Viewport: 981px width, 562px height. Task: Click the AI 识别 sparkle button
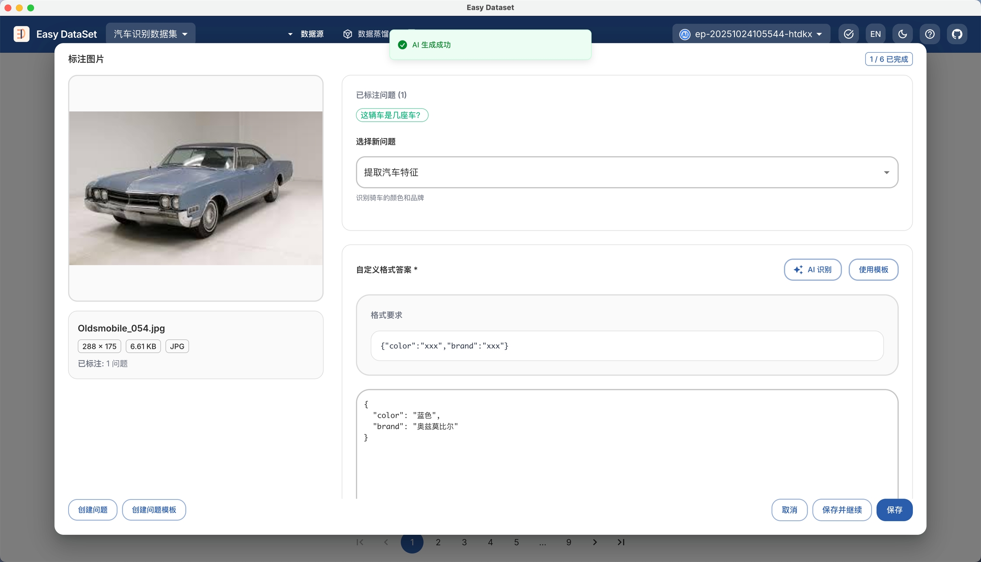(x=812, y=270)
